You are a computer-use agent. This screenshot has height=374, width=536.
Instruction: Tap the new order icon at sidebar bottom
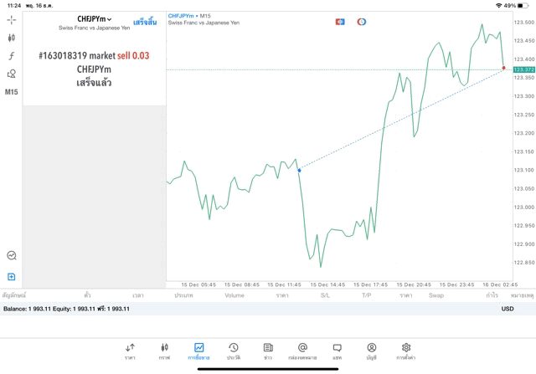click(x=12, y=276)
